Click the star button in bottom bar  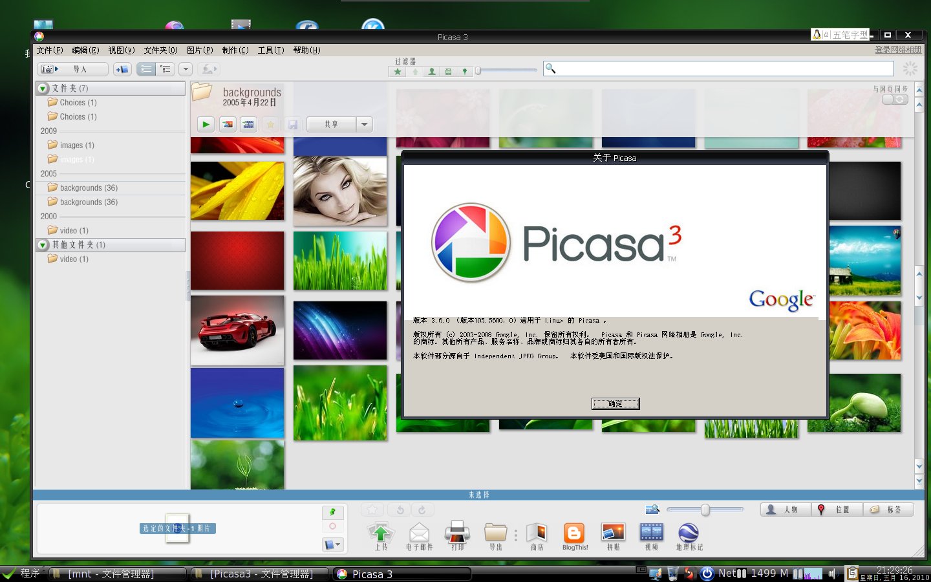click(372, 510)
